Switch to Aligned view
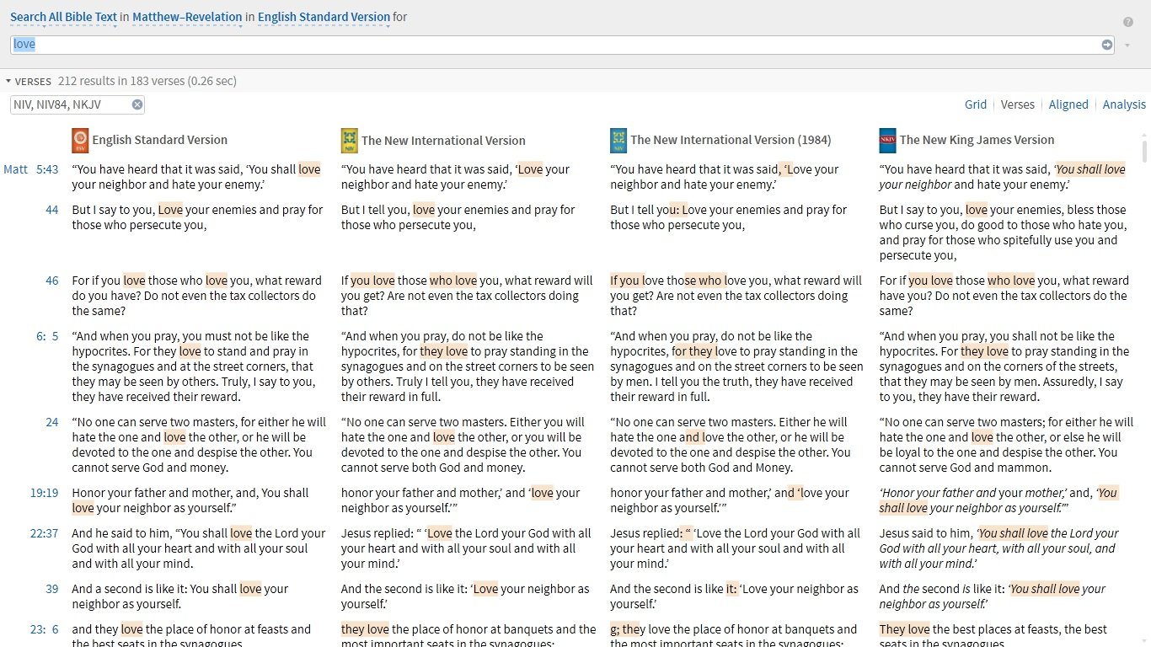1151x647 pixels. tap(1068, 104)
